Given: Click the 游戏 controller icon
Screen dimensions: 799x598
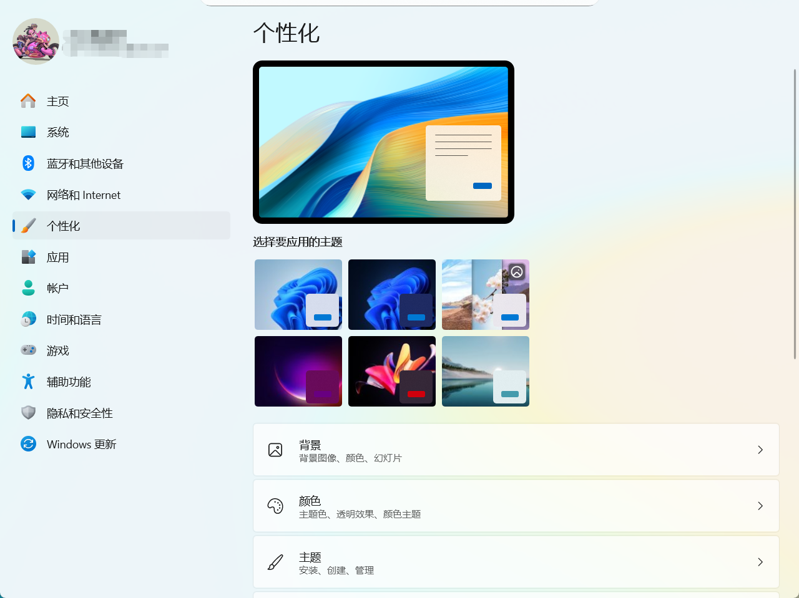Looking at the screenshot, I should pos(28,350).
